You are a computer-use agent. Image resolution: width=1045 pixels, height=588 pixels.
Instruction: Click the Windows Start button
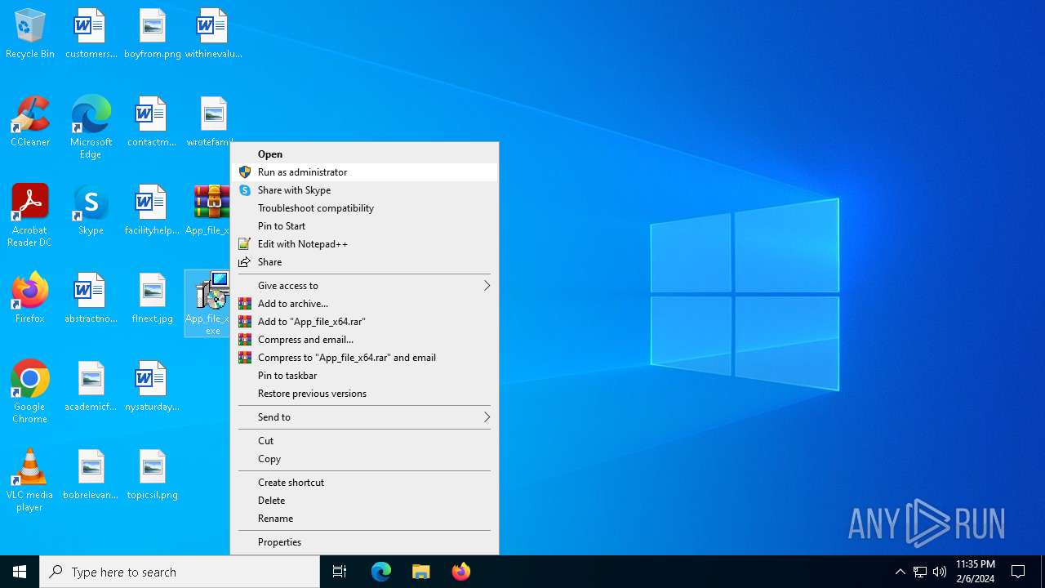[x=20, y=572]
